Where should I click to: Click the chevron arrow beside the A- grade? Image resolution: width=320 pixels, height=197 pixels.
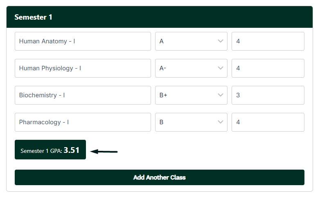pyautogui.click(x=221, y=68)
